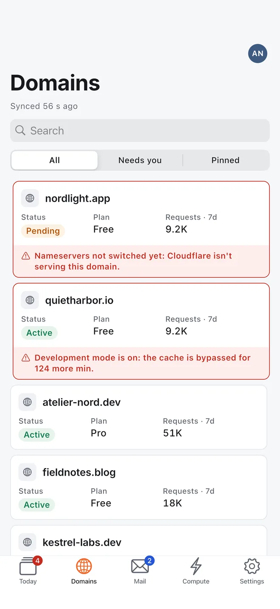Screen dimensions: 280x609
Task: Open the Mail envelope tab
Action: (140, 571)
